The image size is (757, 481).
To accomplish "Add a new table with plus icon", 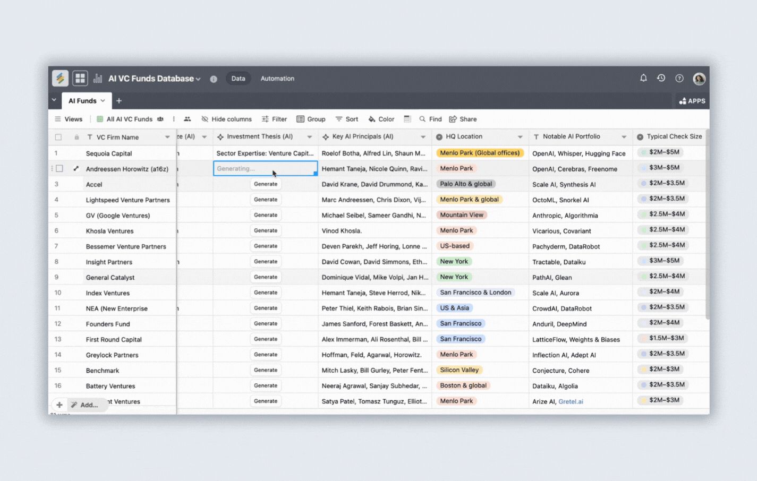I will tap(119, 101).
